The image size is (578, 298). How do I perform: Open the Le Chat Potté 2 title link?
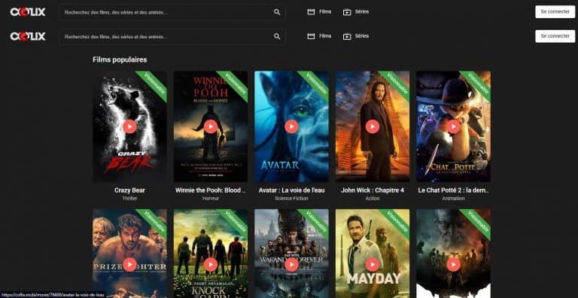pos(453,190)
